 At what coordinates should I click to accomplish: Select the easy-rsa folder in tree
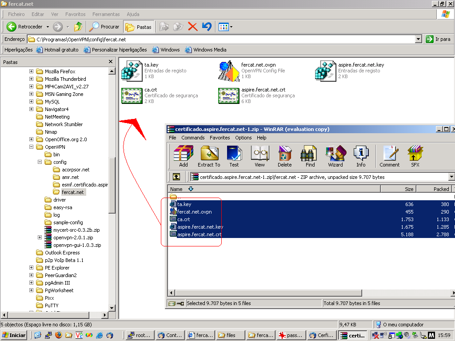63,207
